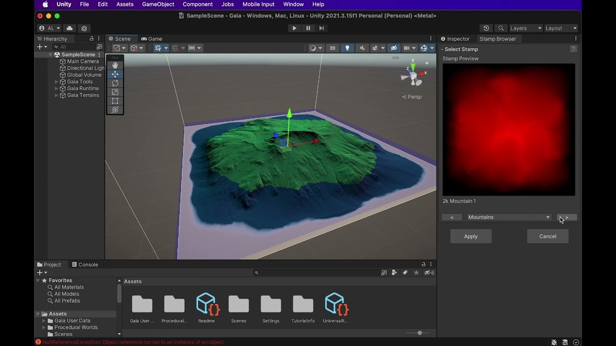Open the Project panel options menu
This screenshot has height=346, width=616.
point(431,264)
